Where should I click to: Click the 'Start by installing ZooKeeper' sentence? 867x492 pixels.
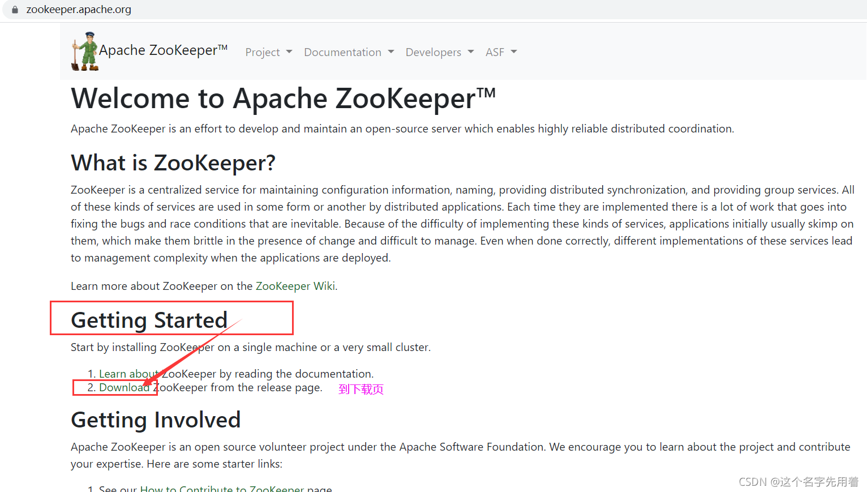[251, 347]
